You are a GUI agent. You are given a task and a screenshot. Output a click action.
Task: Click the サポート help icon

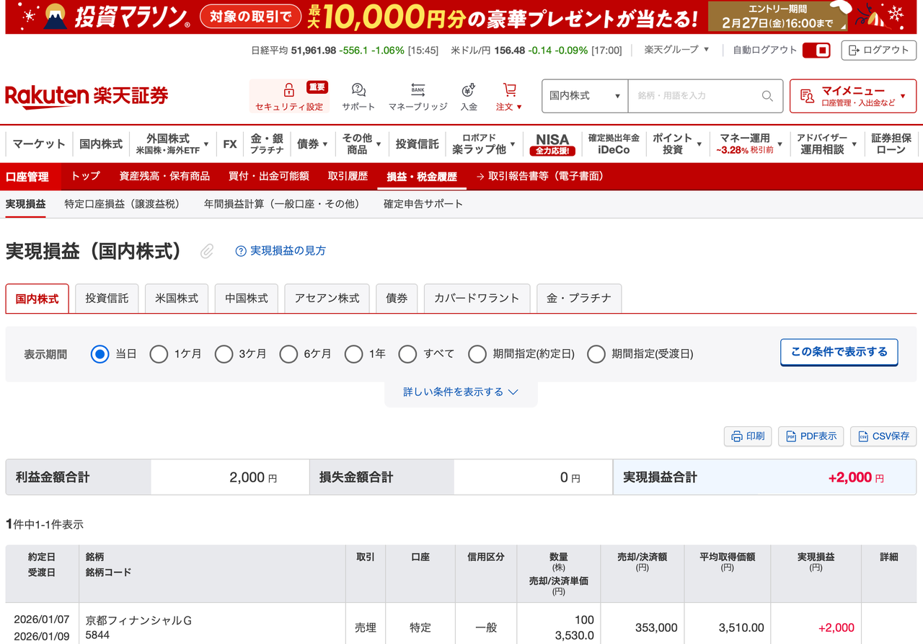[358, 90]
